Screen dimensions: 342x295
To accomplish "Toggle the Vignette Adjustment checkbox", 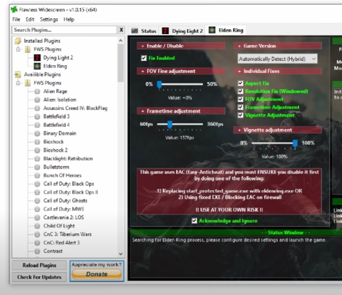I will point(240,115).
